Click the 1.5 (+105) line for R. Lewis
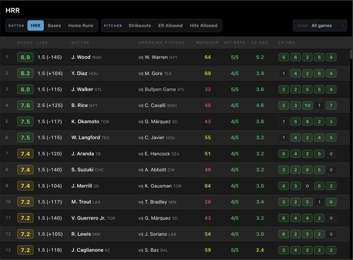Viewport: 353px width, 260px height. (50, 234)
